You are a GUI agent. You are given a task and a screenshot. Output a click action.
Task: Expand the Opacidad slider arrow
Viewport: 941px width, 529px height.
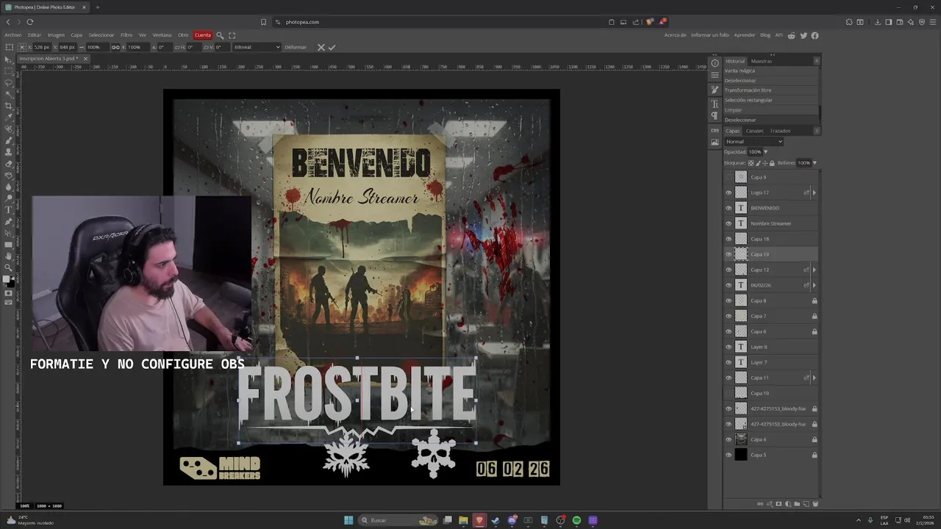765,152
